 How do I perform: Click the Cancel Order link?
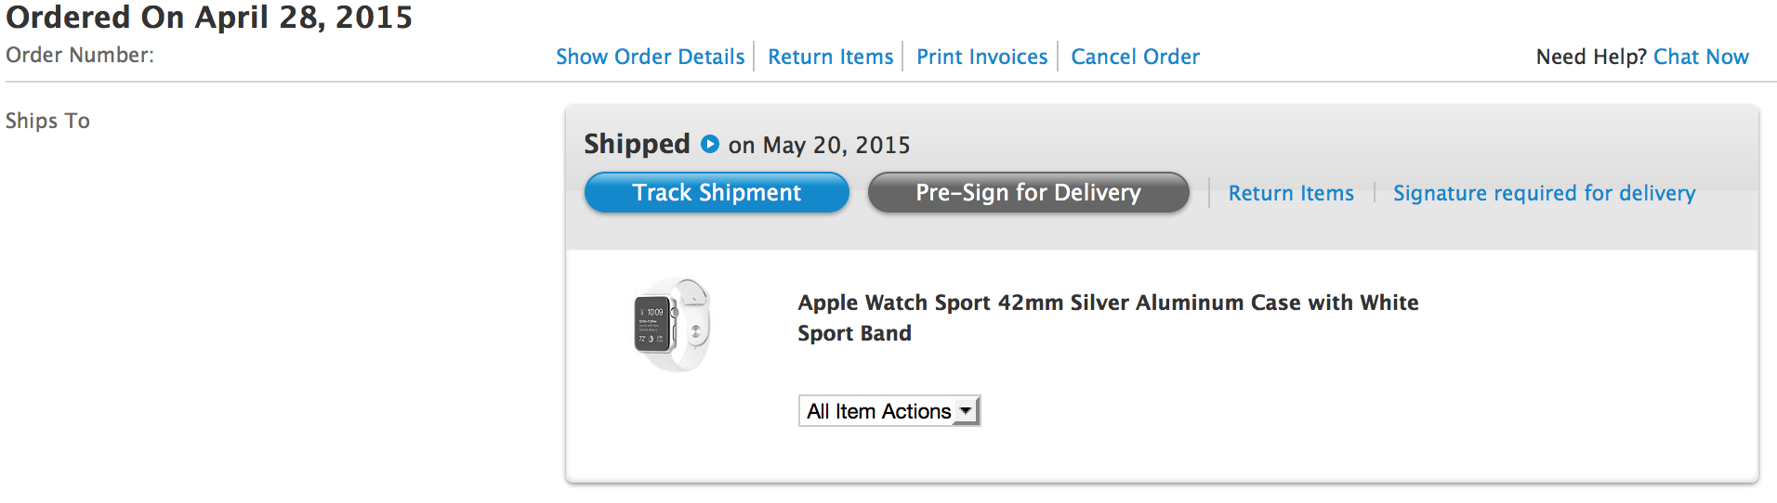[1135, 57]
